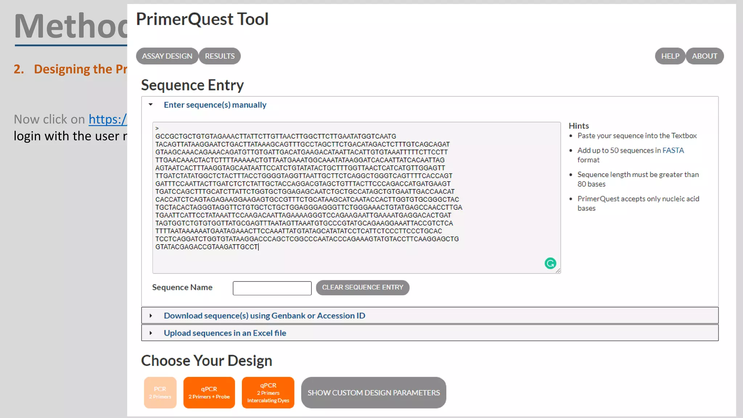Click the 'Sequence Name' label

point(182,287)
